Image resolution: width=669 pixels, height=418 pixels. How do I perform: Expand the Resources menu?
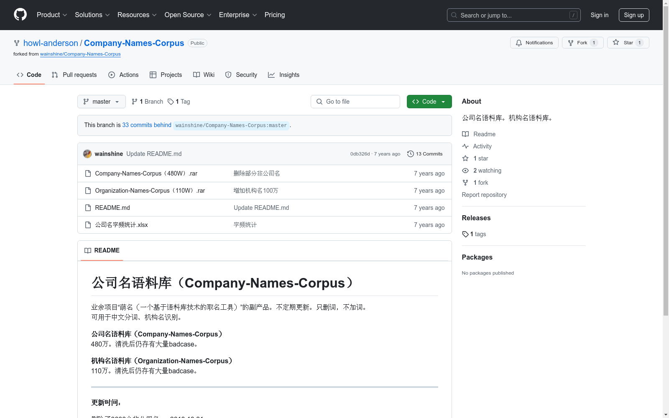pyautogui.click(x=137, y=15)
